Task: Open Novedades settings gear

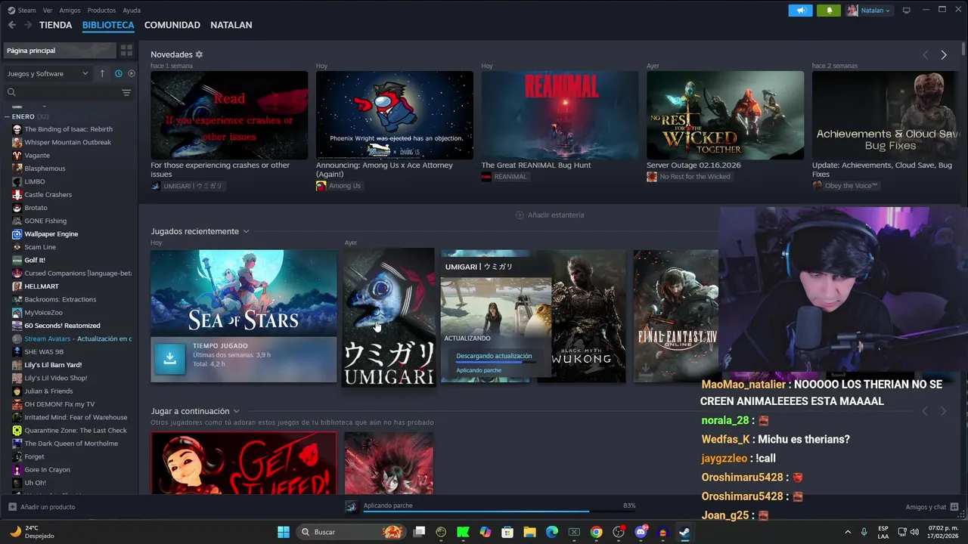Action: point(199,54)
